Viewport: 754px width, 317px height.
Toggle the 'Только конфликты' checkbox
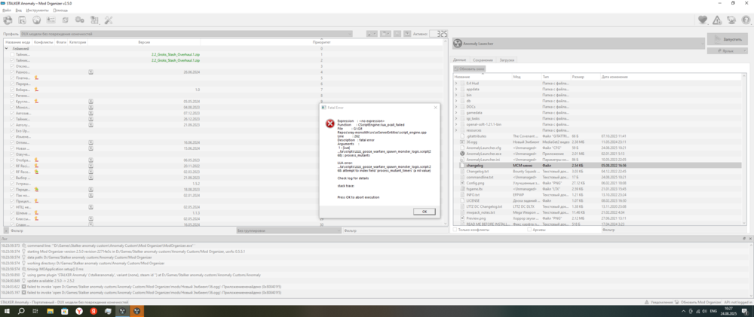tap(455, 230)
